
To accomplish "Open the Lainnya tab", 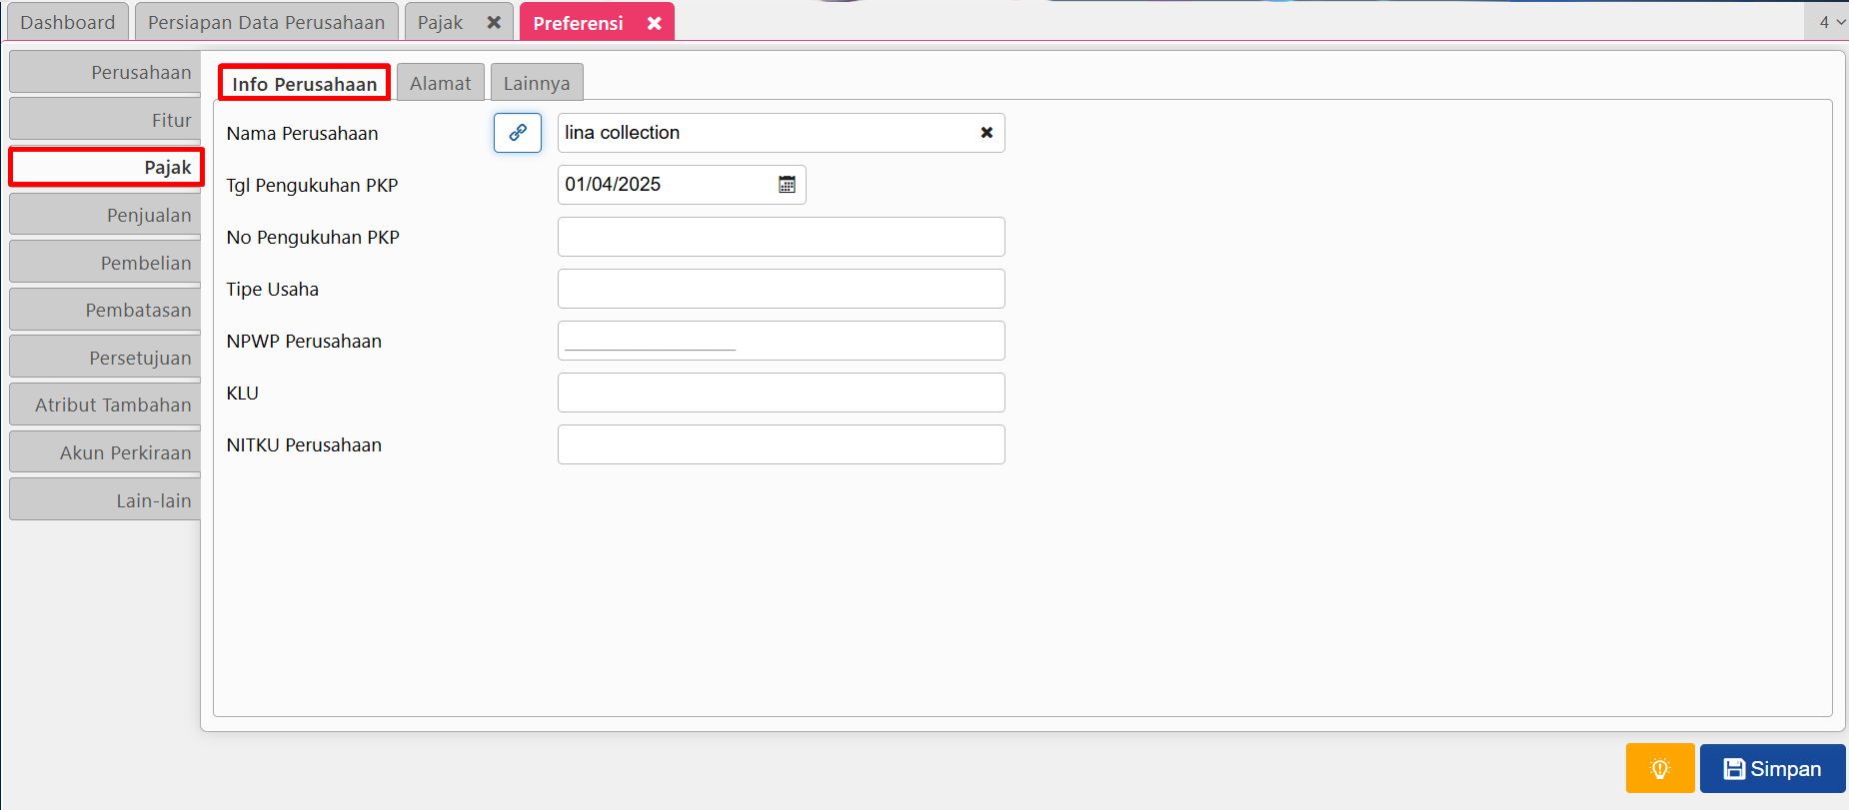I will point(536,84).
